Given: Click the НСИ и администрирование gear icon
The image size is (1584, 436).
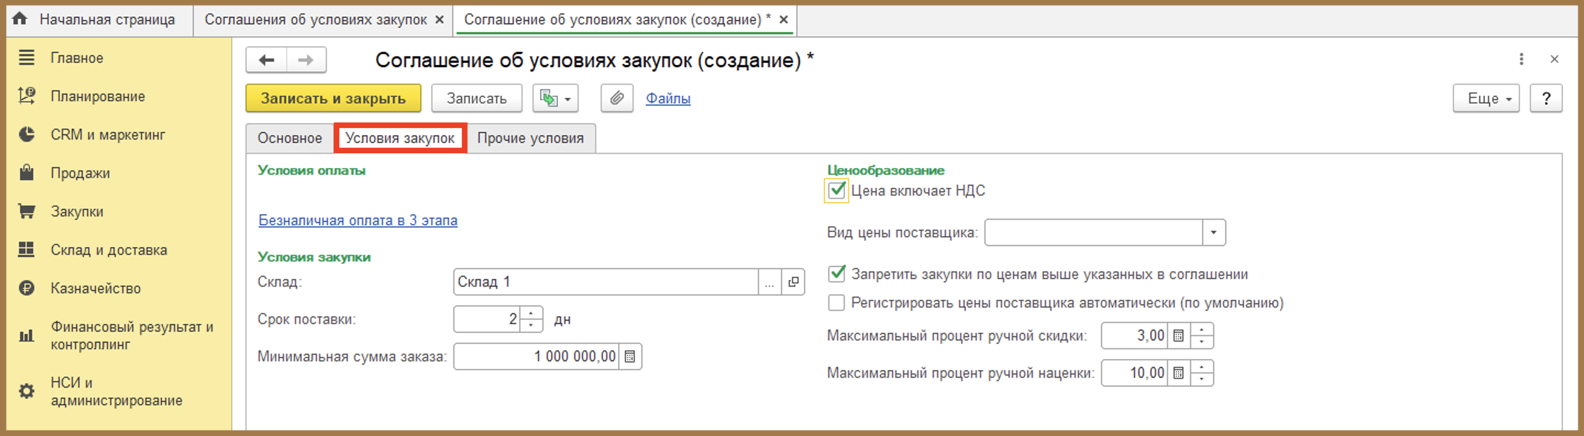Looking at the screenshot, I should tap(26, 391).
